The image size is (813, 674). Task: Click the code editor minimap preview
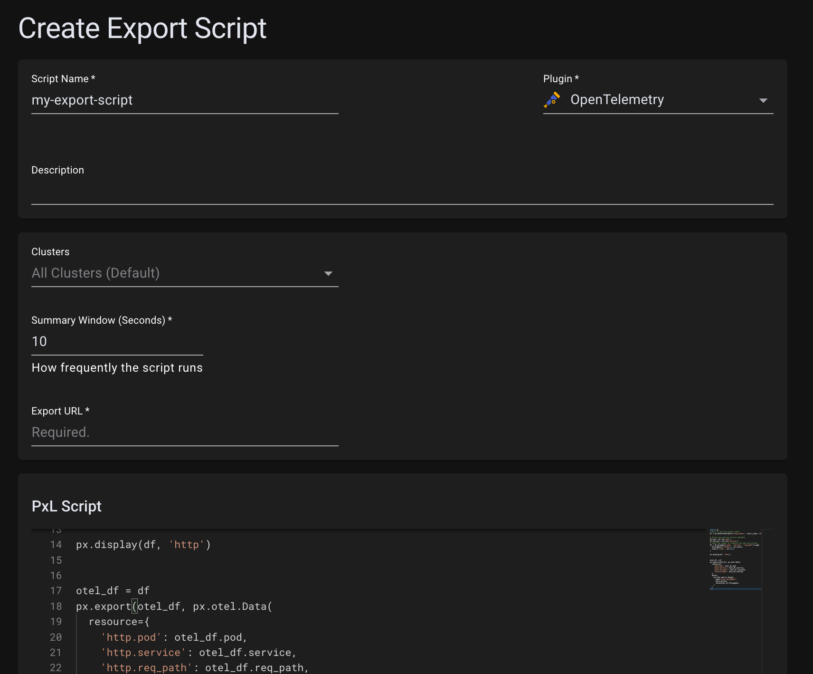(x=735, y=559)
